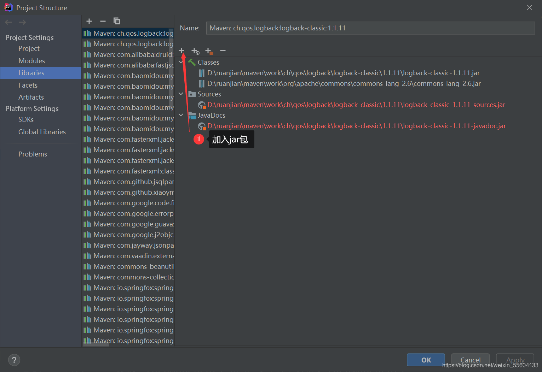
Task: Select the Project settings item
Action: pos(29,48)
